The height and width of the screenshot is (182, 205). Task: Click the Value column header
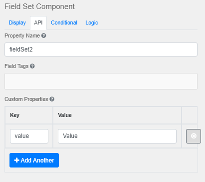65,115
